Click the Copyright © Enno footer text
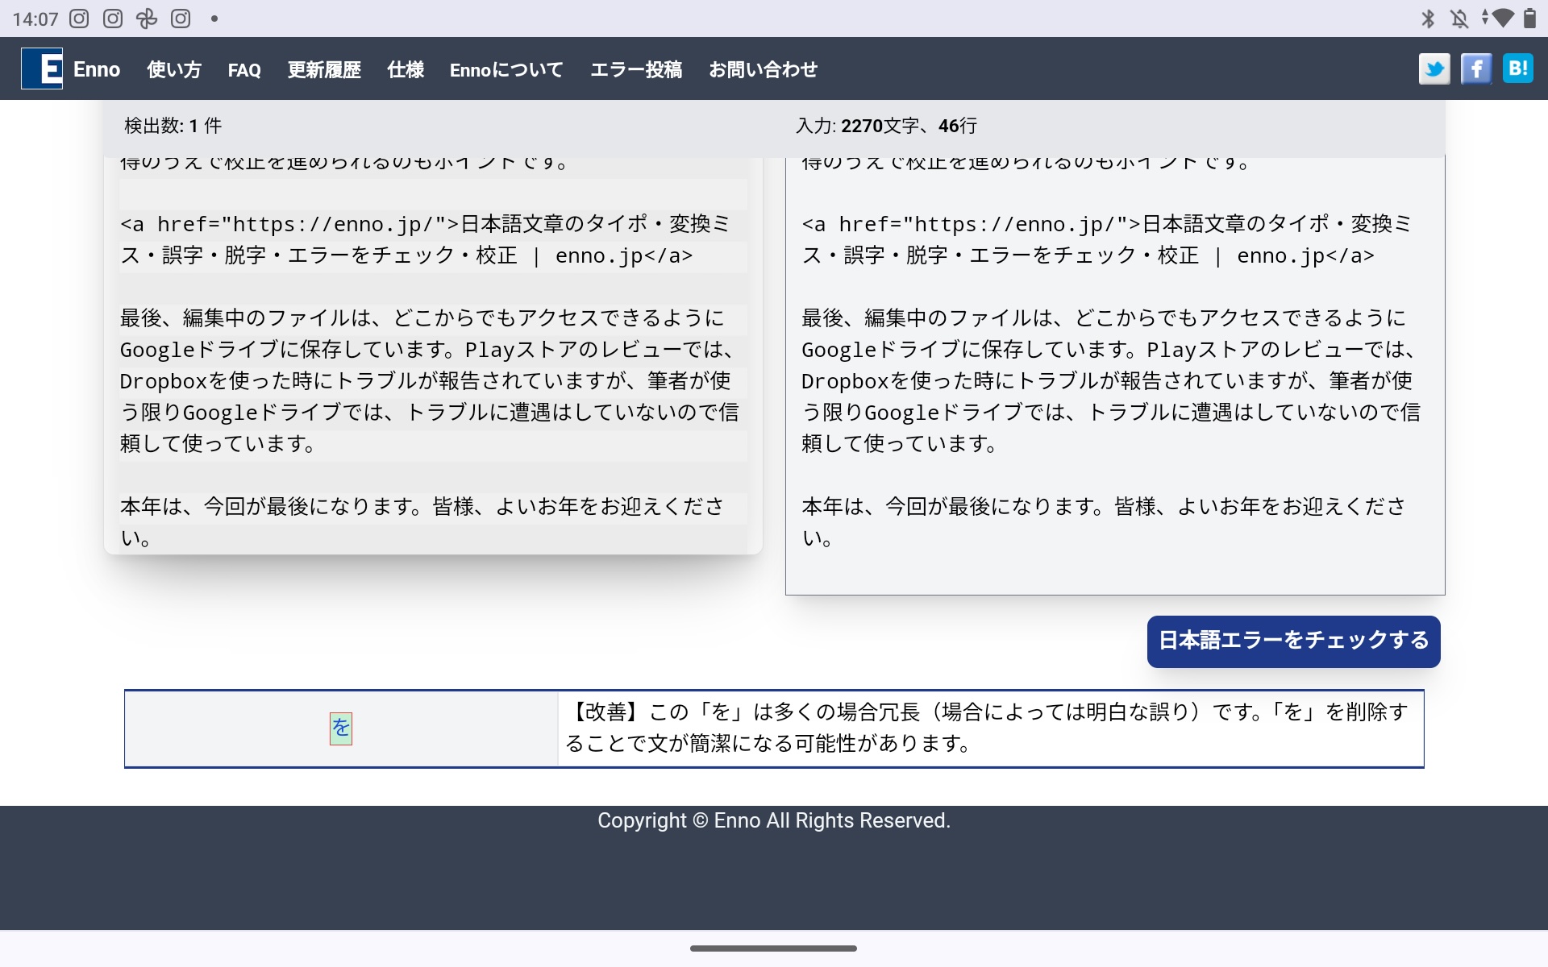The image size is (1548, 967). 774,820
